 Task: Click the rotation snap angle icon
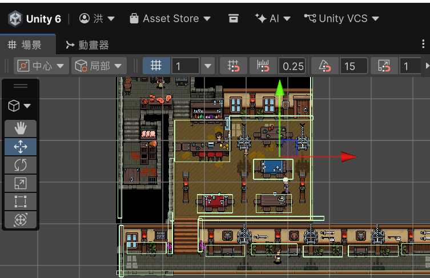click(325, 66)
